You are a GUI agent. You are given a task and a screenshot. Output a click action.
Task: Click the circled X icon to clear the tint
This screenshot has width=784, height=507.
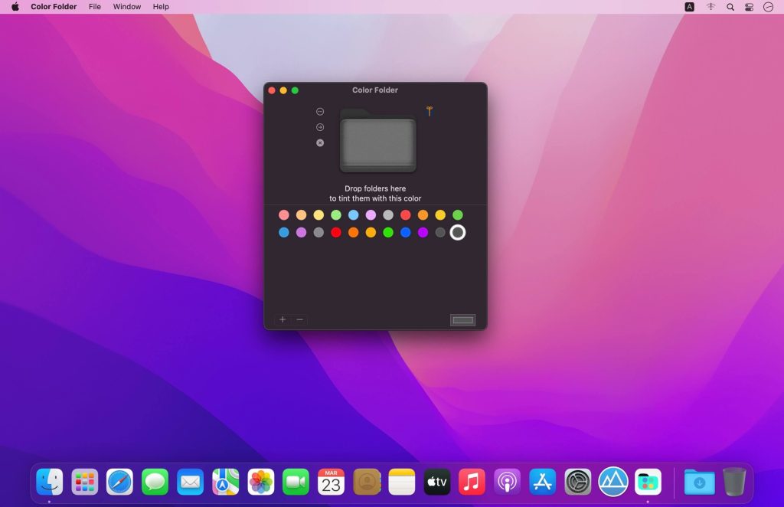point(320,142)
